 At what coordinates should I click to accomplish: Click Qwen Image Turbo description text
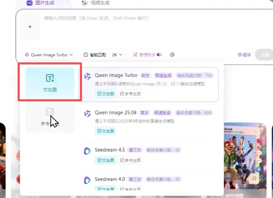(x=149, y=84)
